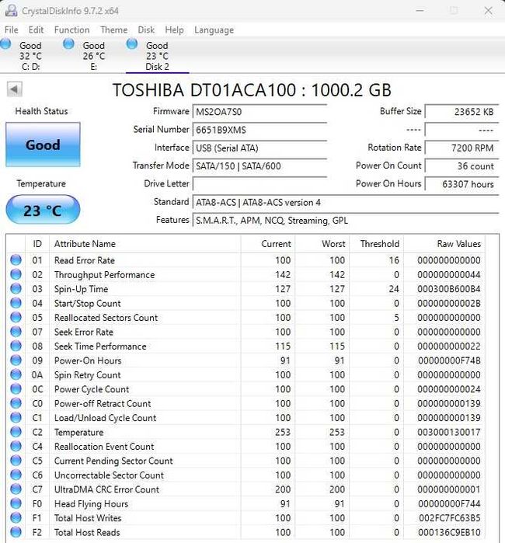Click the blue status orb above E:
The width and height of the screenshot is (505, 543).
[x=68, y=44]
